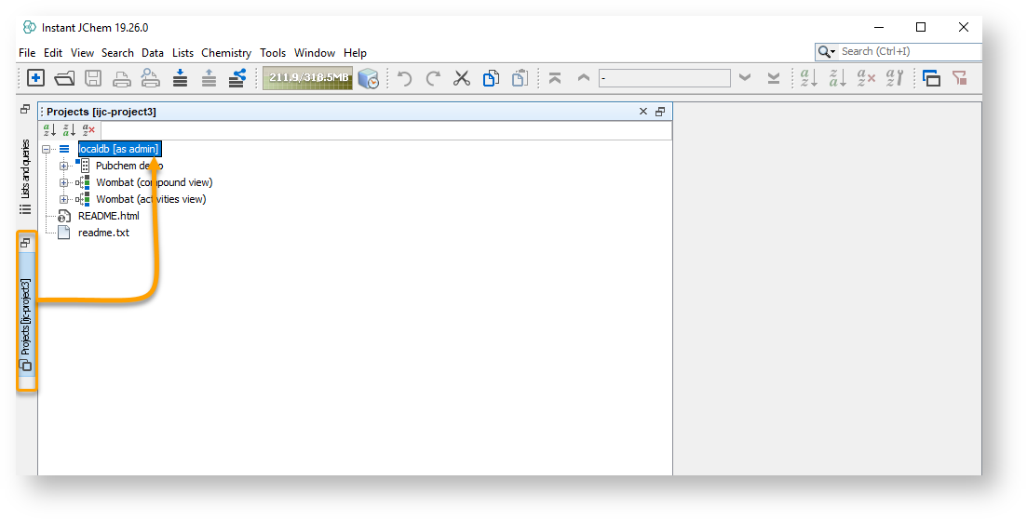The width and height of the screenshot is (1027, 520).
Task: Close the Projects panel
Action: 642,112
